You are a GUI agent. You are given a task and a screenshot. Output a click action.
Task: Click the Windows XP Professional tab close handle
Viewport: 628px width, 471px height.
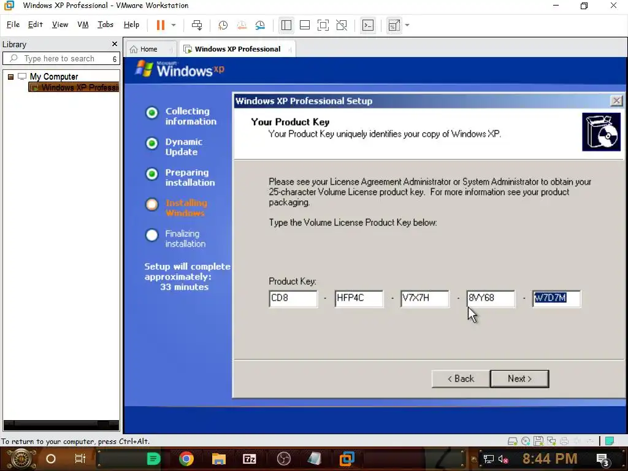(289, 49)
